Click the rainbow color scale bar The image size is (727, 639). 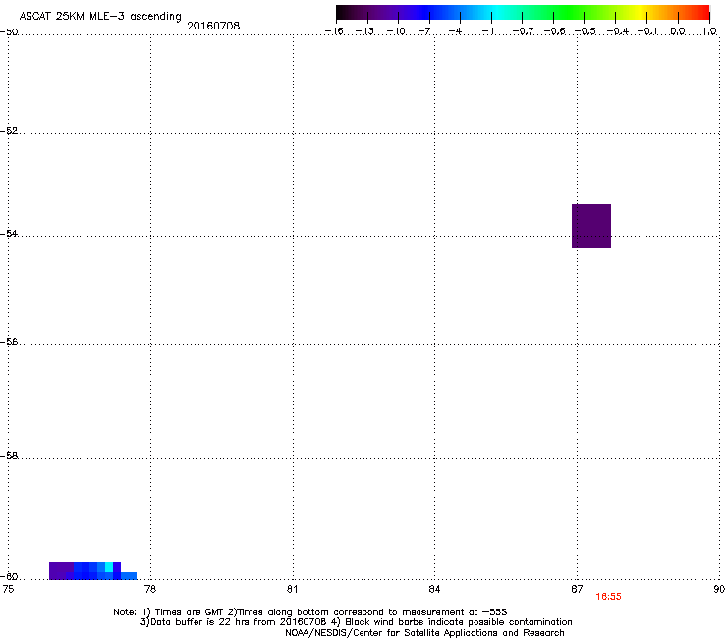523,13
